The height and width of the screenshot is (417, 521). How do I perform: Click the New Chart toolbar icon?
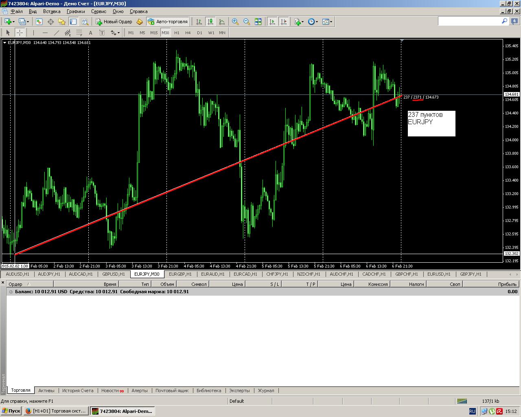coord(8,22)
